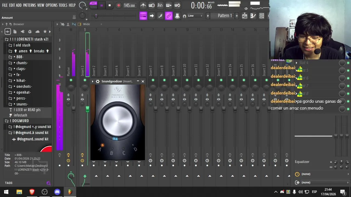Click the Master volume fader
The width and height of the screenshot is (351, 197).
pyautogui.click(x=73, y=109)
